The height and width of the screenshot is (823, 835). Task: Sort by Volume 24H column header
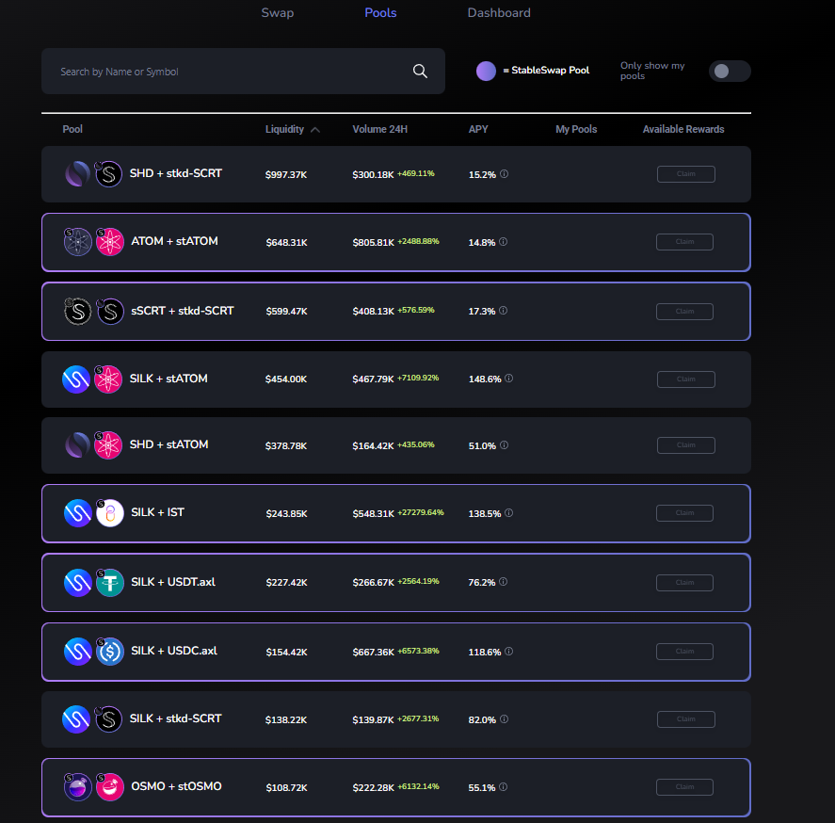click(x=379, y=129)
